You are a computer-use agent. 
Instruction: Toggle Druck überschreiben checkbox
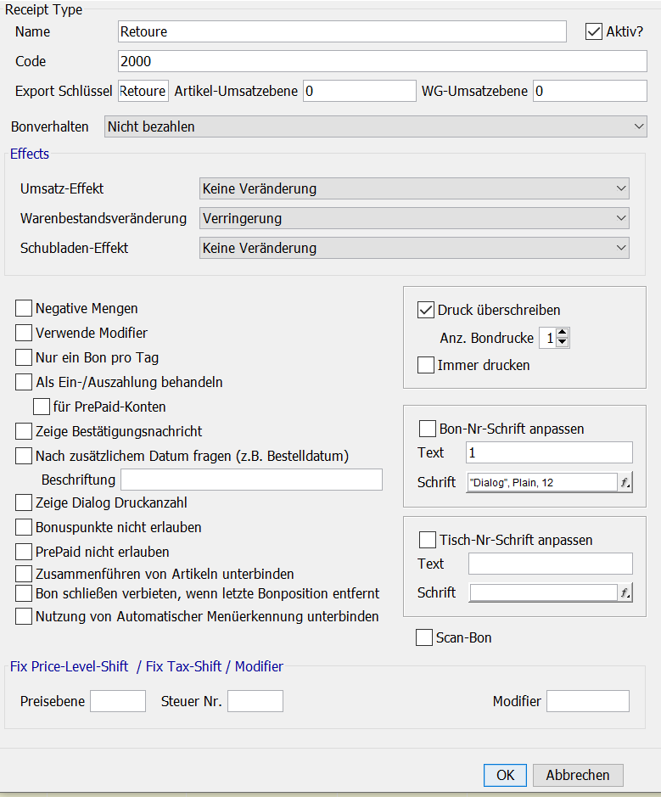(426, 310)
